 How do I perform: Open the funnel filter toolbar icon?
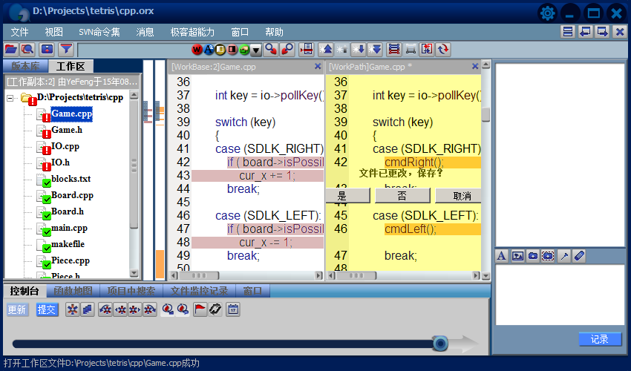[x=66, y=50]
